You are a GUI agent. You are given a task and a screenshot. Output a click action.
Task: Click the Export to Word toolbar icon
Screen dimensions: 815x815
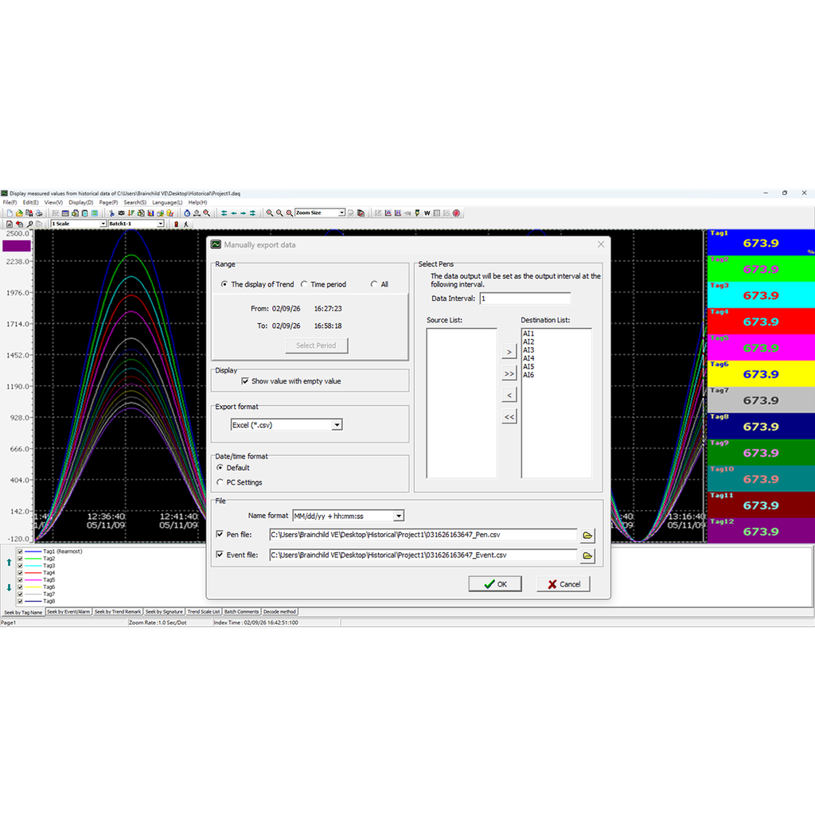coord(427,213)
